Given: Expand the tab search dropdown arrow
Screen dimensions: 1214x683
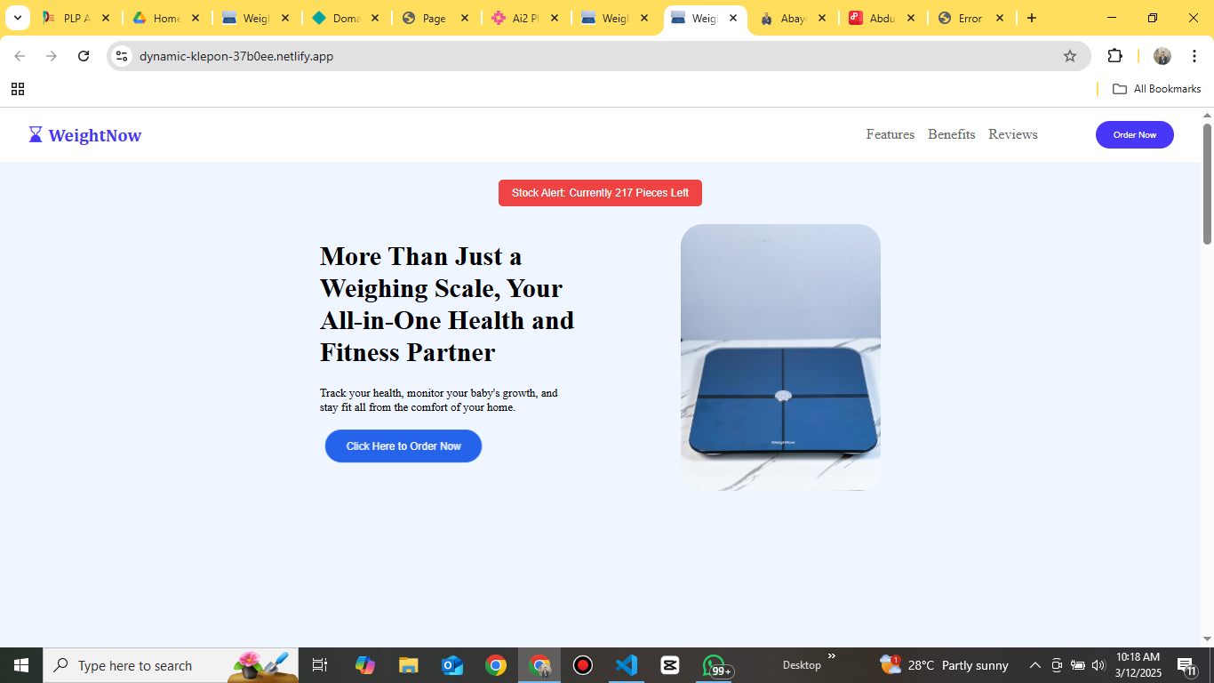Looking at the screenshot, I should click(x=17, y=18).
